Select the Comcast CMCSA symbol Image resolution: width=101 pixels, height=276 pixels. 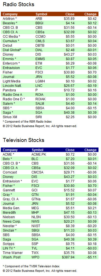(37, 172)
